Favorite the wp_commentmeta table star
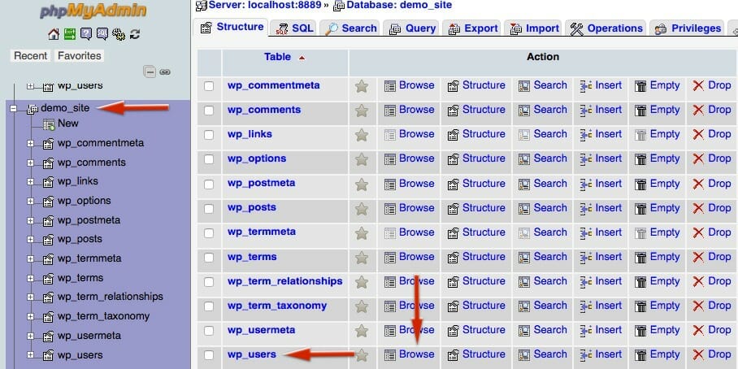Screen dimensions: 738x369 (x=362, y=86)
